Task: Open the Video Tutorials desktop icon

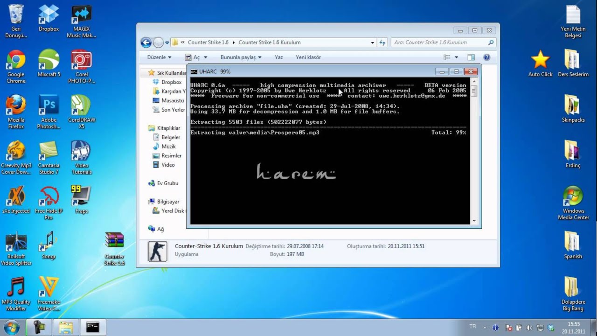Action: tap(81, 158)
